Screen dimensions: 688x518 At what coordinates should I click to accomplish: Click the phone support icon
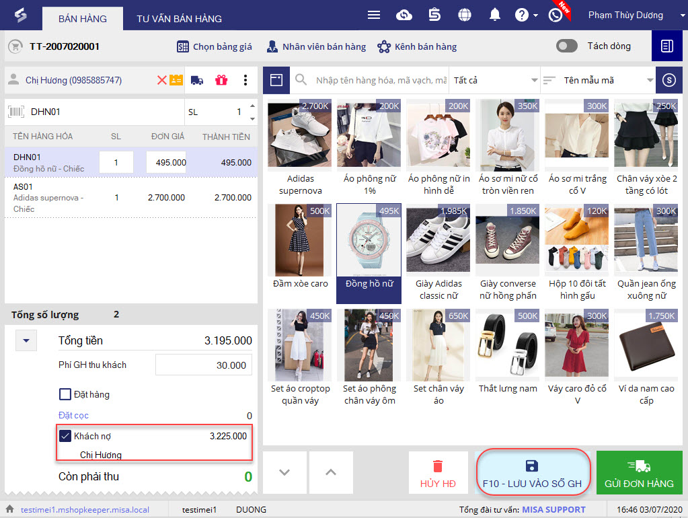point(555,15)
